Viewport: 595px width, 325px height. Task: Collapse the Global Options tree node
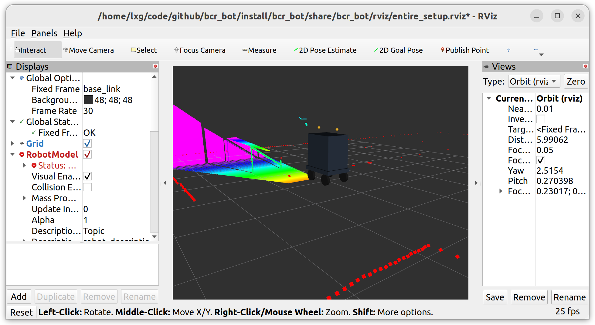point(12,78)
